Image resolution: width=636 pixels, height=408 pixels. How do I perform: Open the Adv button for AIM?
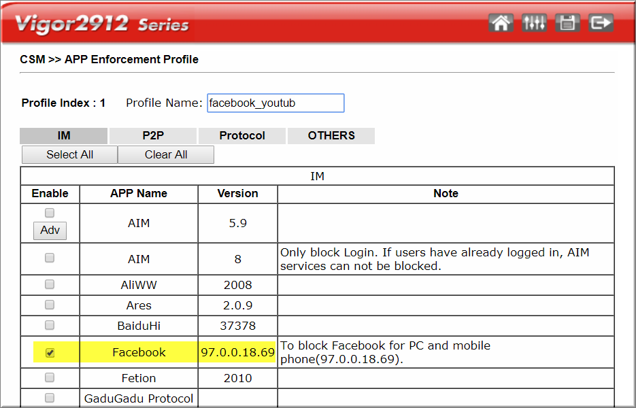tap(50, 231)
